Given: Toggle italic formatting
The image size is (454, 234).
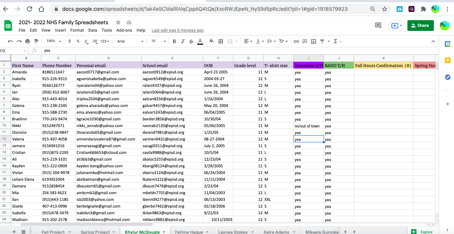Looking at the screenshot, I should coord(183,41).
